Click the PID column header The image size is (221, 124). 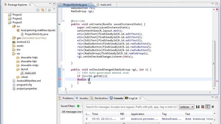[x=122, y=114]
